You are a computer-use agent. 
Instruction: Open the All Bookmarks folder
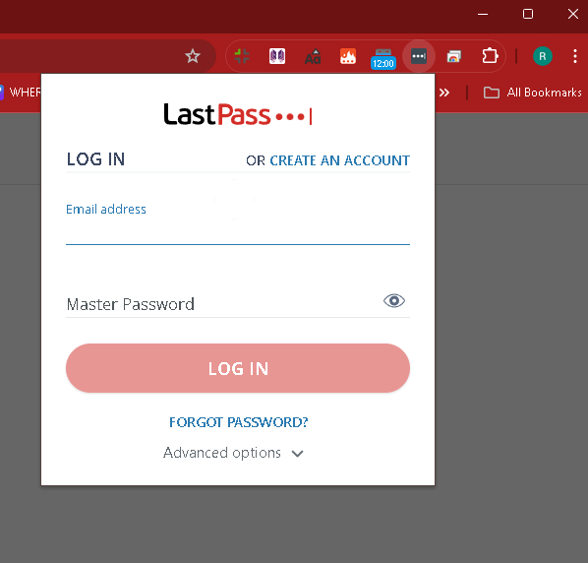pos(533,93)
